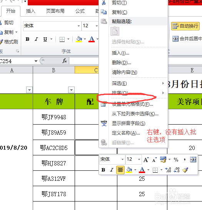Click mini toolbar yellow fill color bucket

(x=129, y=170)
